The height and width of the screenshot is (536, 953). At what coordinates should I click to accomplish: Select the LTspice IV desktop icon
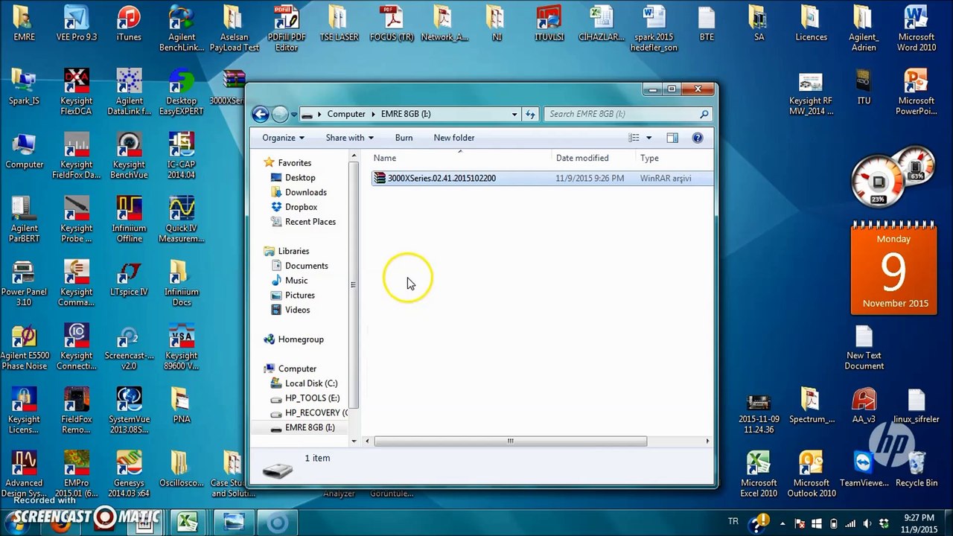(129, 279)
